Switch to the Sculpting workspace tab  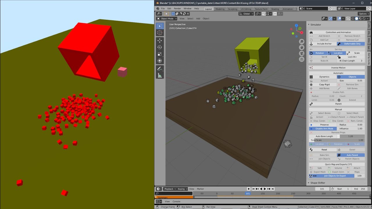[x=233, y=9]
